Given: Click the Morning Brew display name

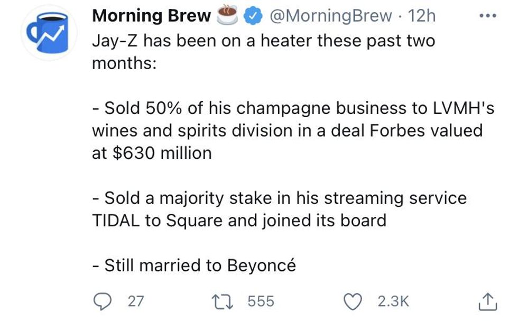Looking at the screenshot, I should coord(151,16).
